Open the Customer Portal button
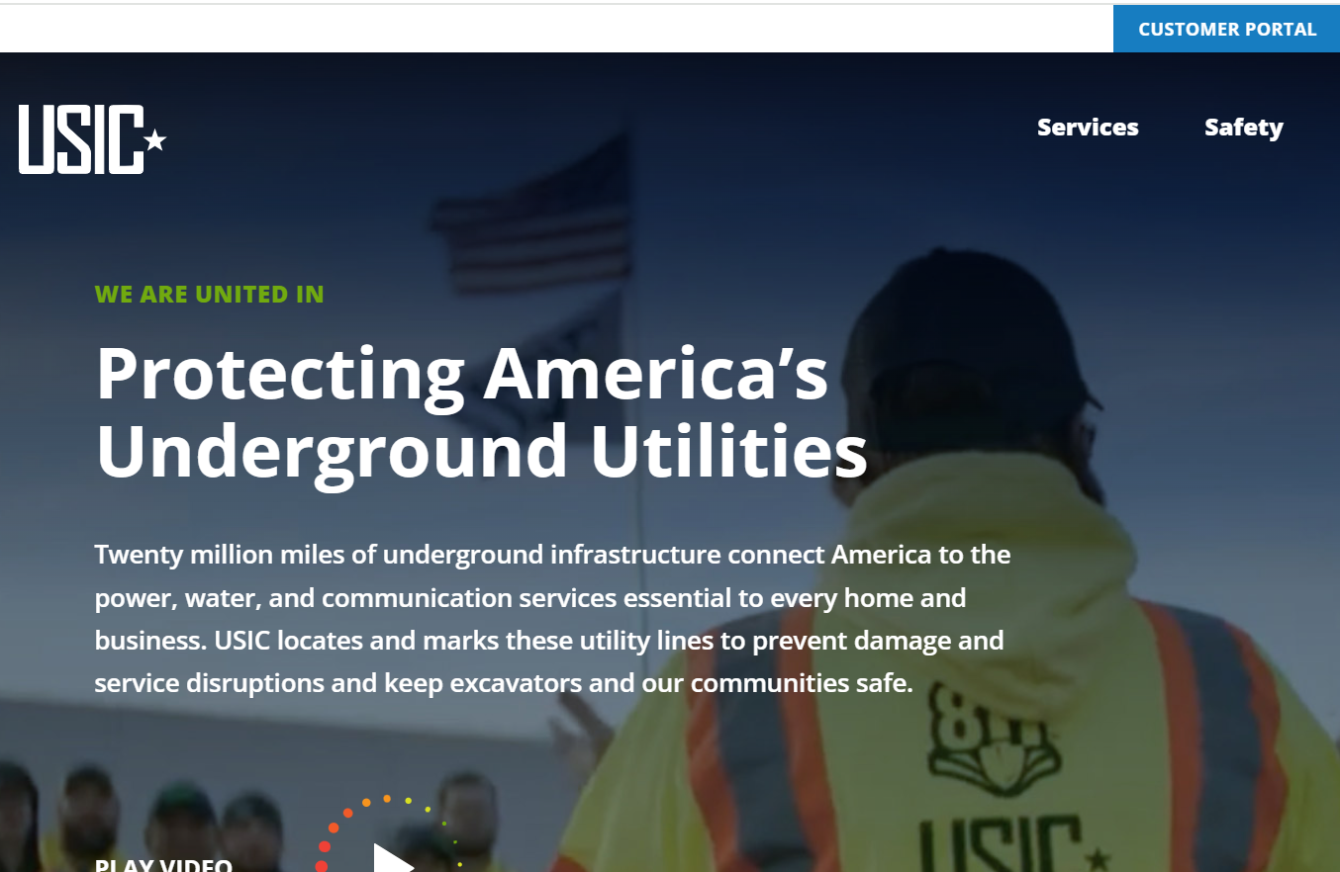The image size is (1340, 872). pos(1226,29)
